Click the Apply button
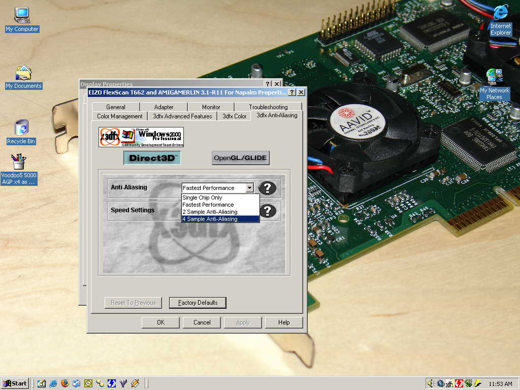 (x=243, y=322)
